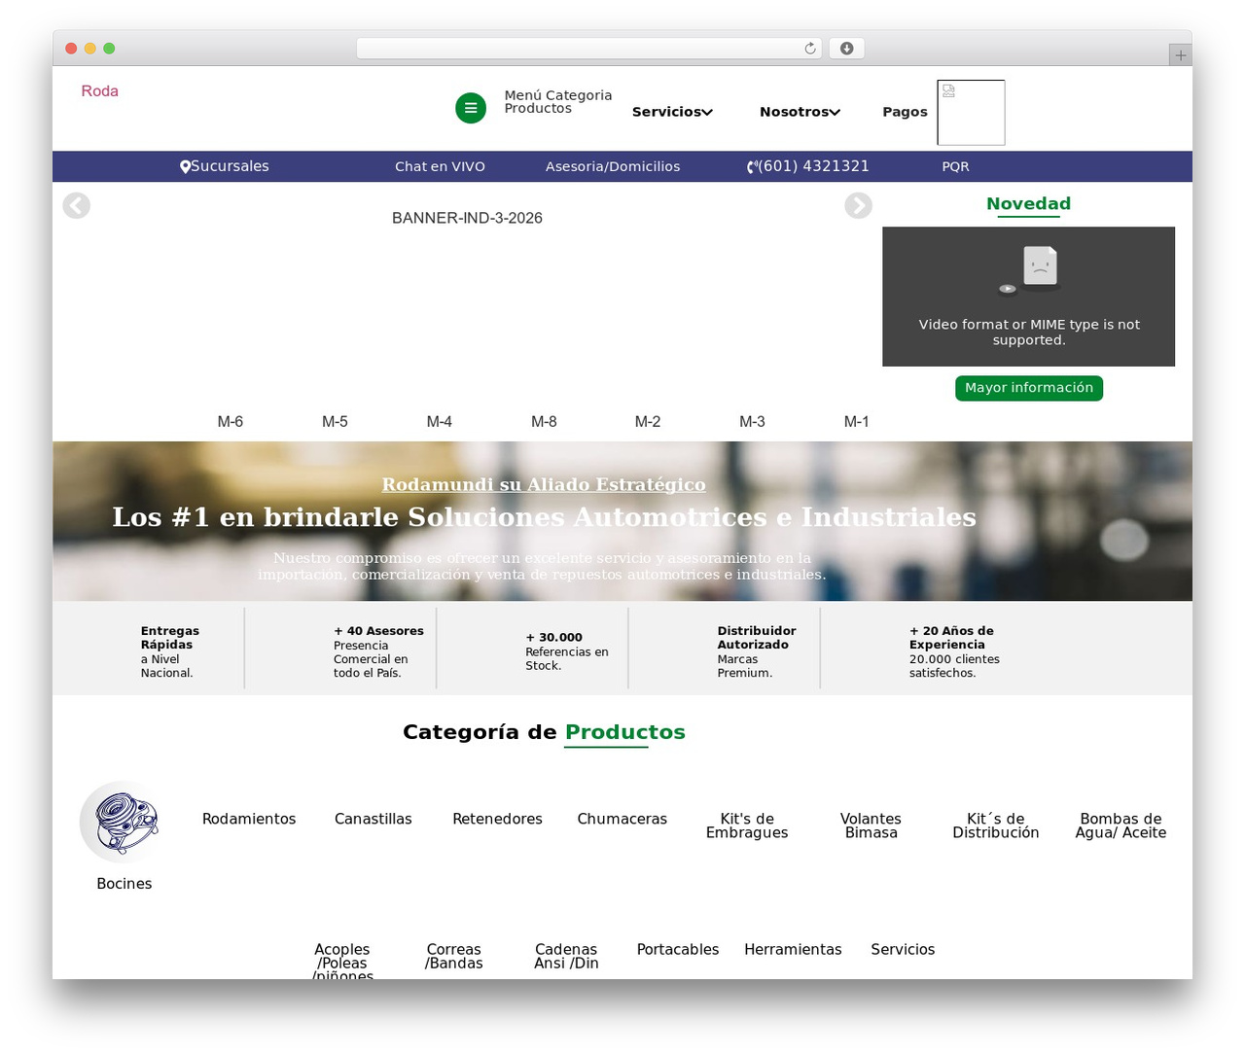Viewport: 1245px width, 1054px height.
Task: Click Mayor información green button
Action: pos(1029,388)
